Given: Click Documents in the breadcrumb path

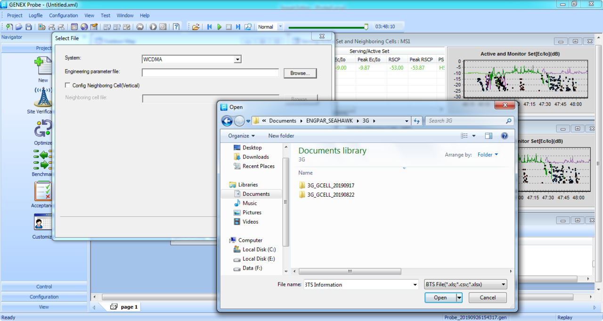Looking at the screenshot, I should [x=283, y=121].
